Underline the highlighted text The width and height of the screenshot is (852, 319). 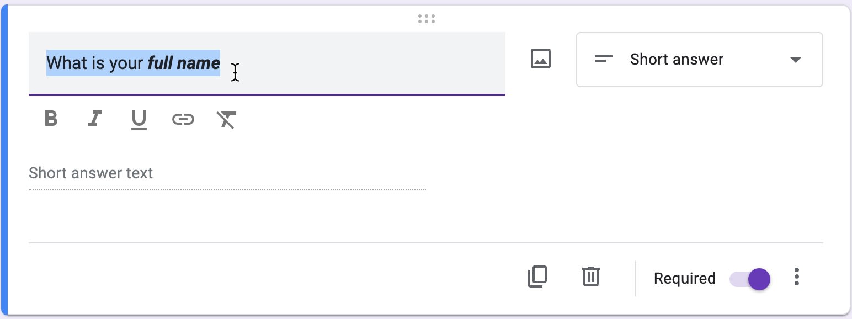click(x=139, y=119)
